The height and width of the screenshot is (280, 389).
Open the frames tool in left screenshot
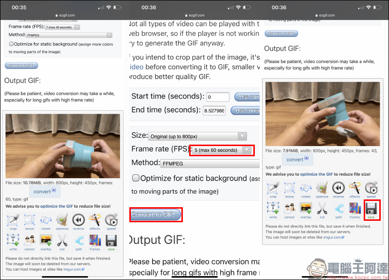coord(95,242)
